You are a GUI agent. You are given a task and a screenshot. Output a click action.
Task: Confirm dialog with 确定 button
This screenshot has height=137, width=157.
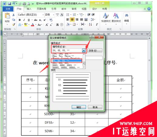[79, 107]
